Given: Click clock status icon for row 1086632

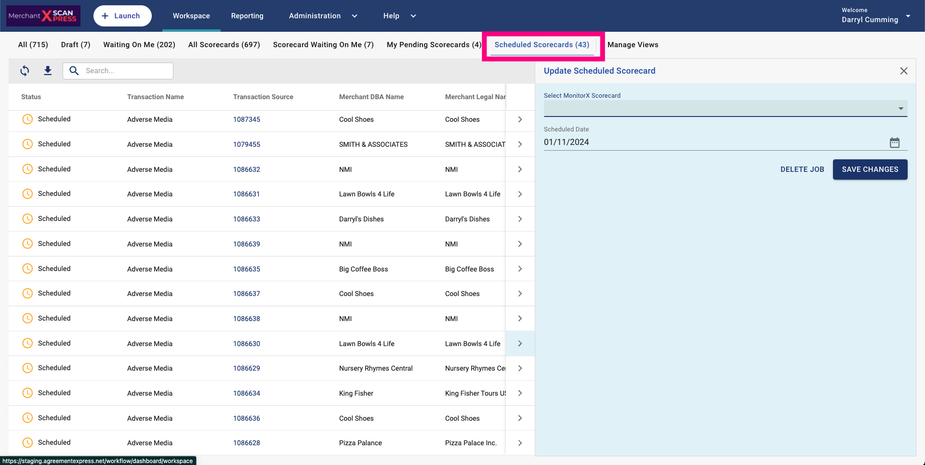Looking at the screenshot, I should pyautogui.click(x=28, y=169).
